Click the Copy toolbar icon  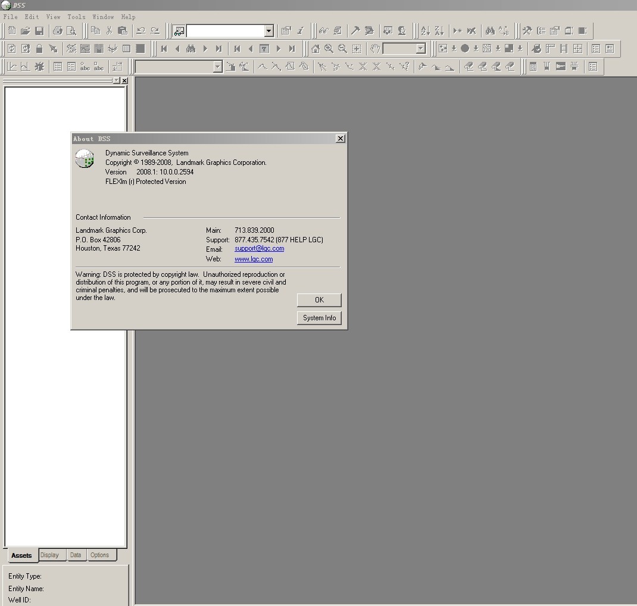click(95, 31)
